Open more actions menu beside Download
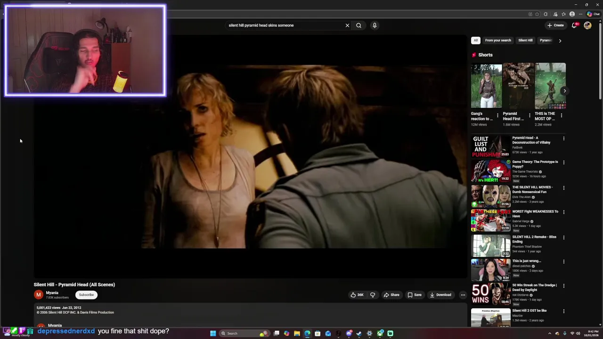The image size is (603, 339). coord(463,295)
